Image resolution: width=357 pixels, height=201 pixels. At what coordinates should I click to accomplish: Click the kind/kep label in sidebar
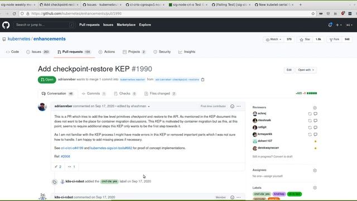click(279, 194)
